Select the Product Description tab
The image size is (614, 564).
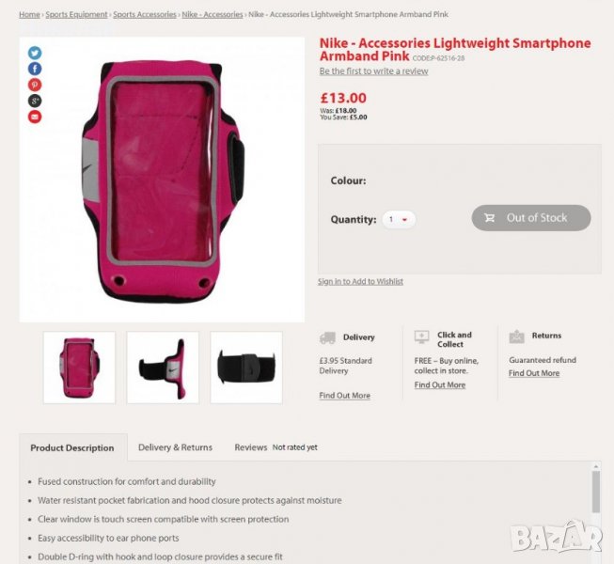72,447
